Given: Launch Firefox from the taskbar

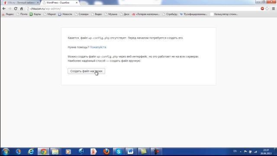Looking at the screenshot, I should [x=106, y=152].
